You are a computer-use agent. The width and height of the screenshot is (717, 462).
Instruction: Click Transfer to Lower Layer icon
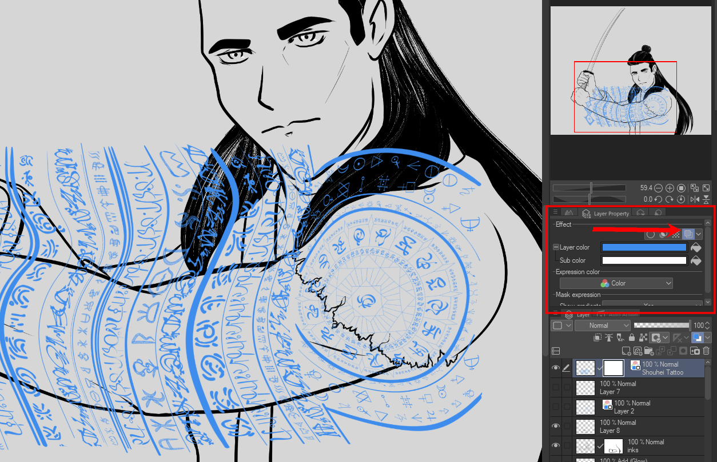click(x=660, y=351)
